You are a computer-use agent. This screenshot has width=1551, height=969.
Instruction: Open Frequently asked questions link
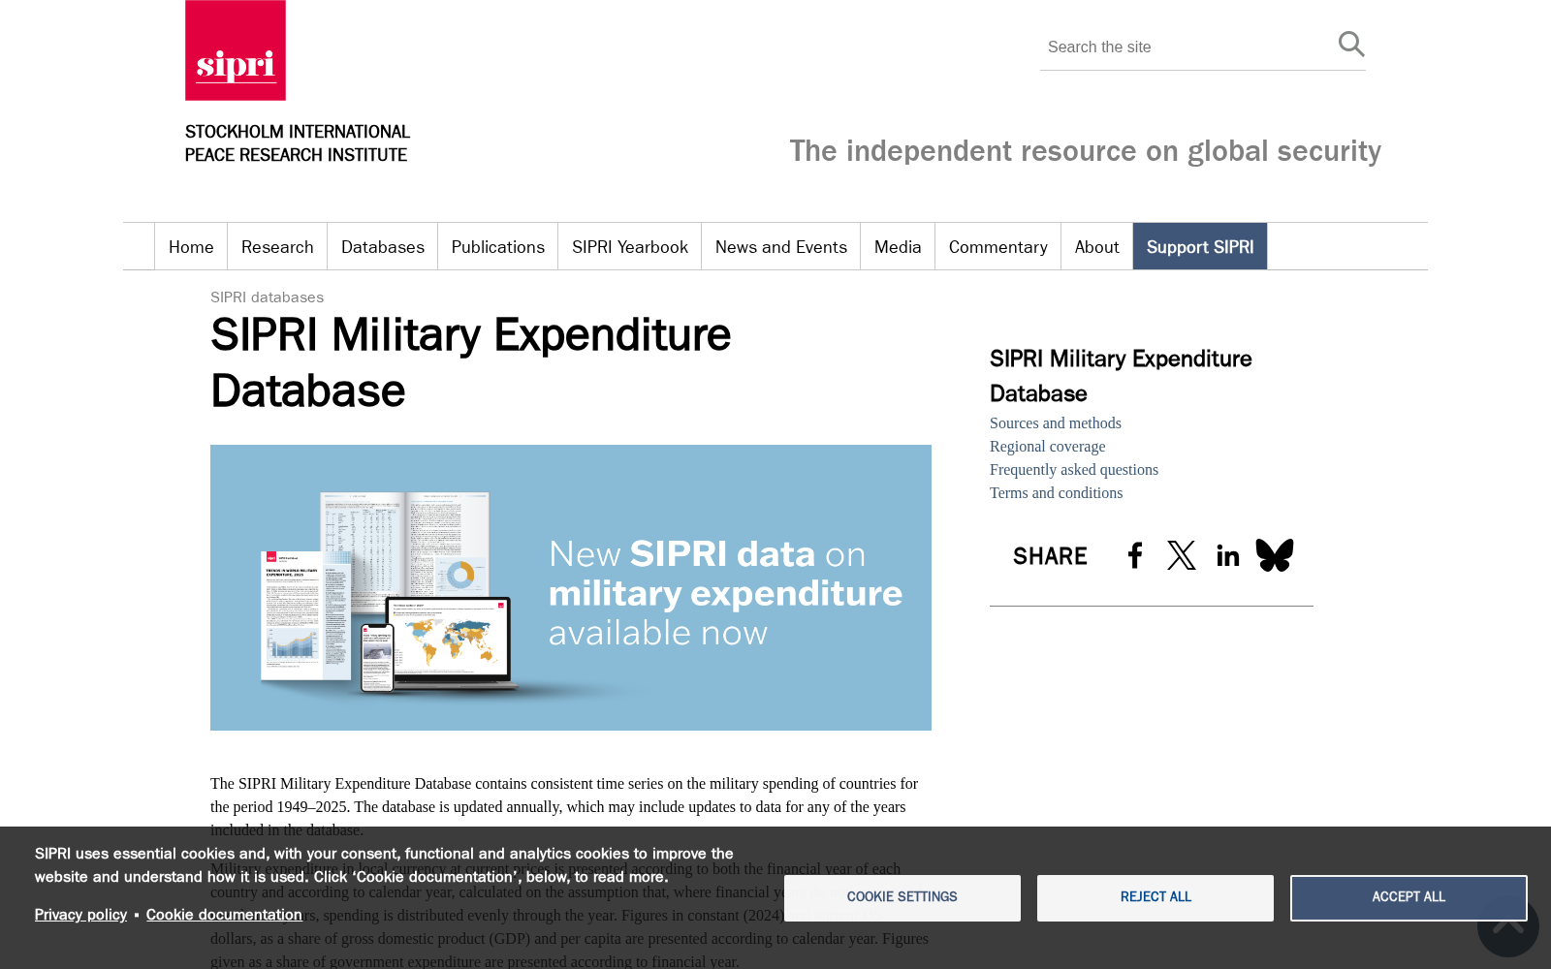(1074, 470)
